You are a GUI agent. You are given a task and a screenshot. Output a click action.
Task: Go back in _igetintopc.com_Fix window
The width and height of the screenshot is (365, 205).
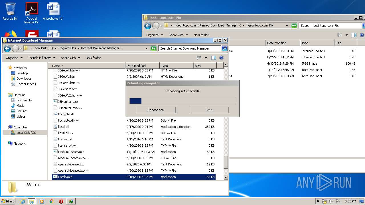click(x=148, y=26)
